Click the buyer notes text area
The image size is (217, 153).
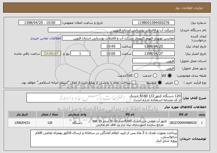104,138
